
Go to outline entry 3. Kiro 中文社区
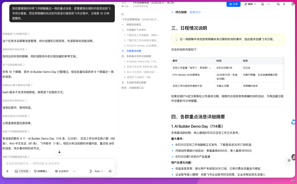click(x=141, y=72)
